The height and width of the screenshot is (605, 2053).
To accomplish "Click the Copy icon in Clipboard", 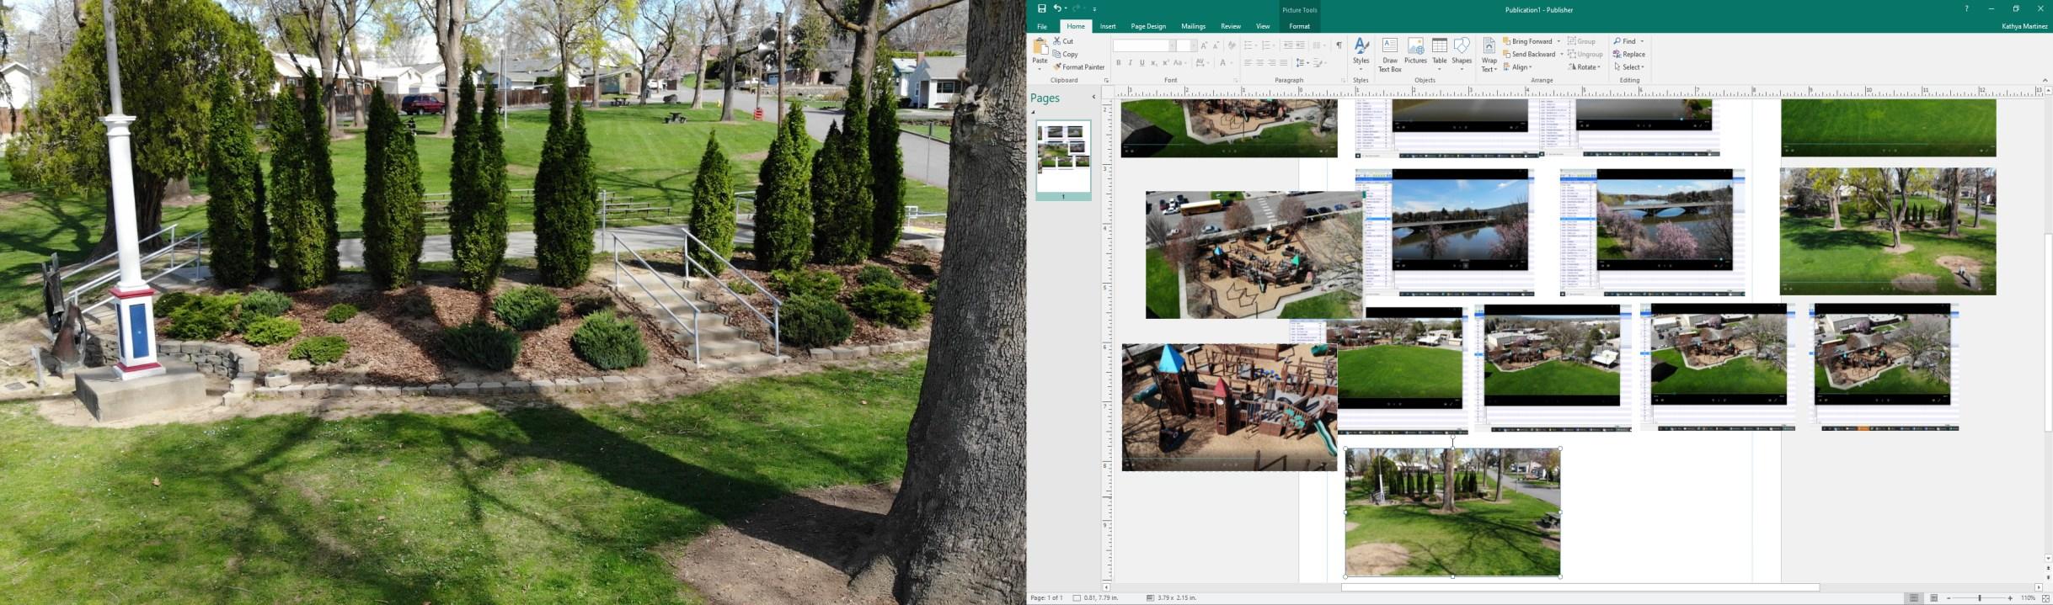I will point(1057,54).
